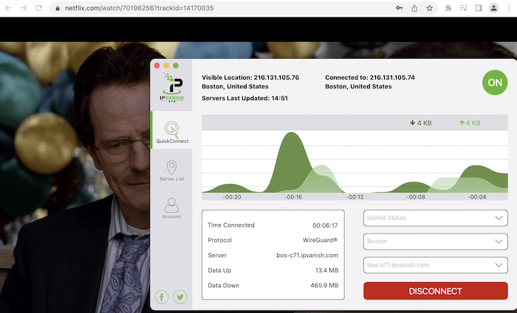Viewport: 517px width, 313px height.
Task: Open saved passwords key icon
Action: pos(400,8)
